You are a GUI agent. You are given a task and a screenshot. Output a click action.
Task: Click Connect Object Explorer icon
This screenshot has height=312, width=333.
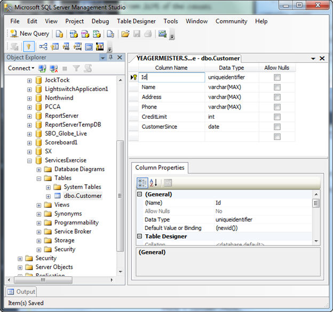[42, 68]
